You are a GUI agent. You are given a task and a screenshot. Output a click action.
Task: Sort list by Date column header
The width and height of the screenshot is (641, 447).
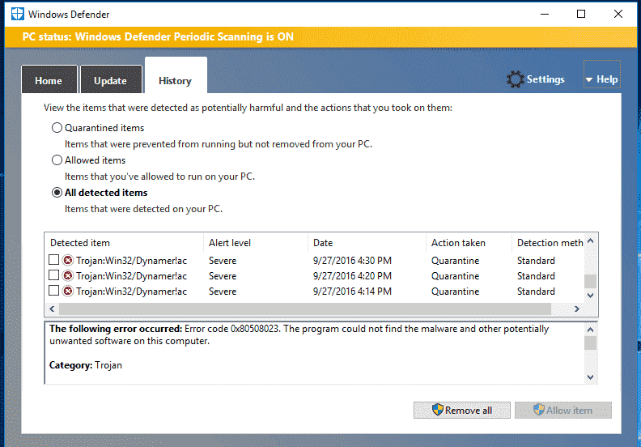(x=367, y=243)
